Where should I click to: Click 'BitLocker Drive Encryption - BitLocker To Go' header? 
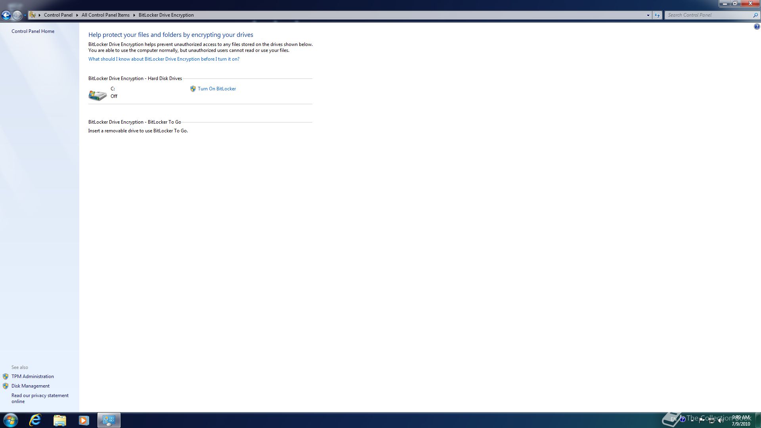(x=135, y=122)
